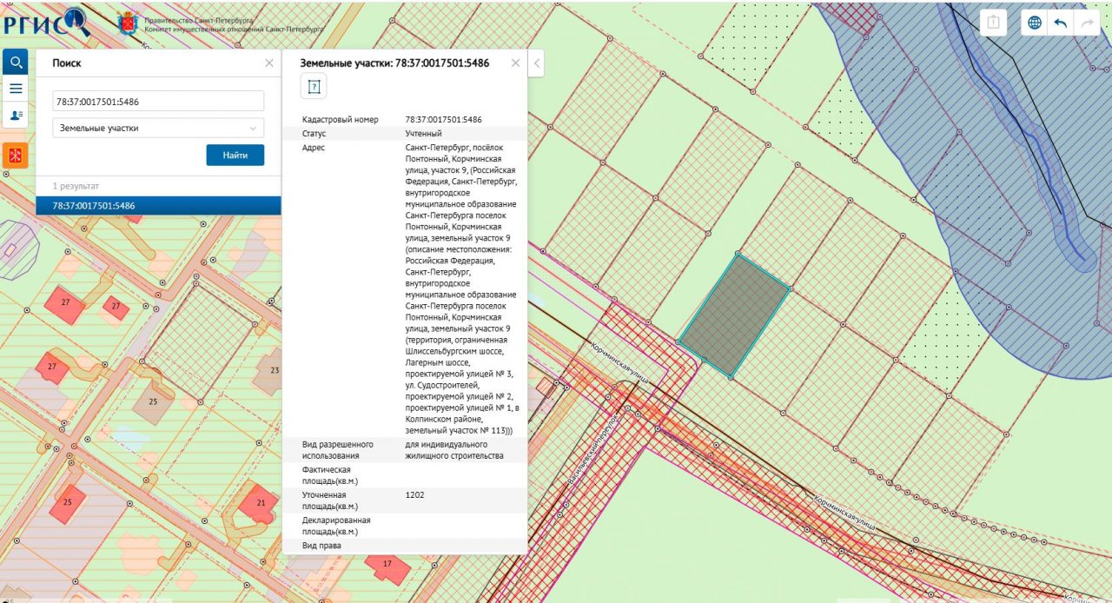
Task: Open the layers list menu icon
Action: click(x=16, y=88)
